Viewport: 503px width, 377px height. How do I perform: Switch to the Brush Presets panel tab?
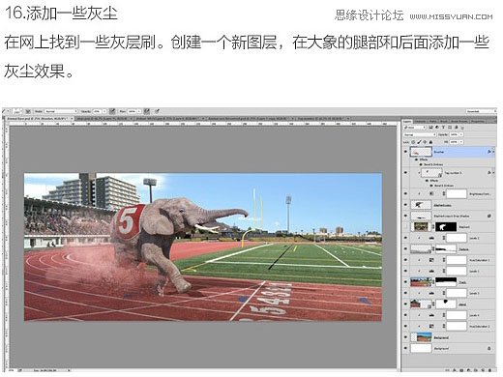(x=459, y=122)
